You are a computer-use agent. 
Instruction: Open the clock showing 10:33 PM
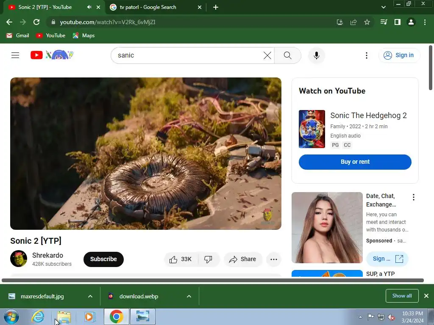click(412, 317)
